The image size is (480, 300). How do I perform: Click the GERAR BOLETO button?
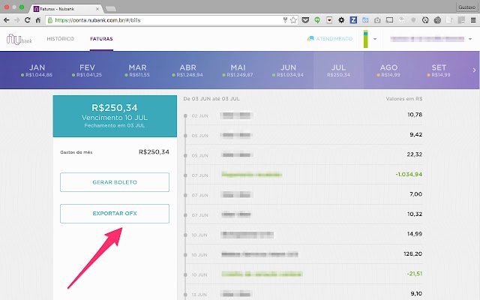click(x=115, y=182)
